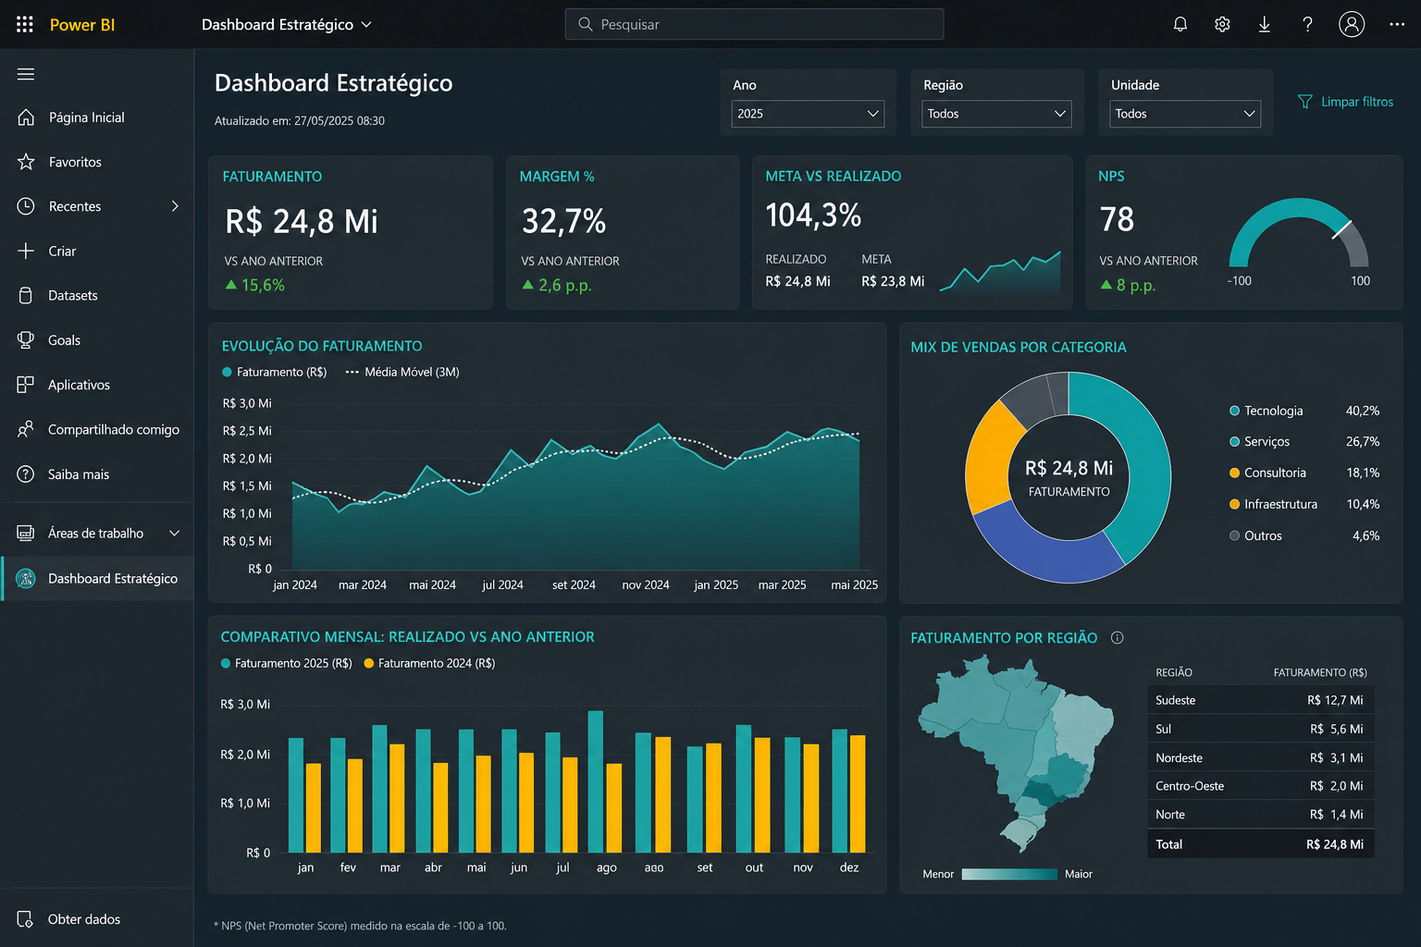Click the Aplicativos apps icon

26,385
